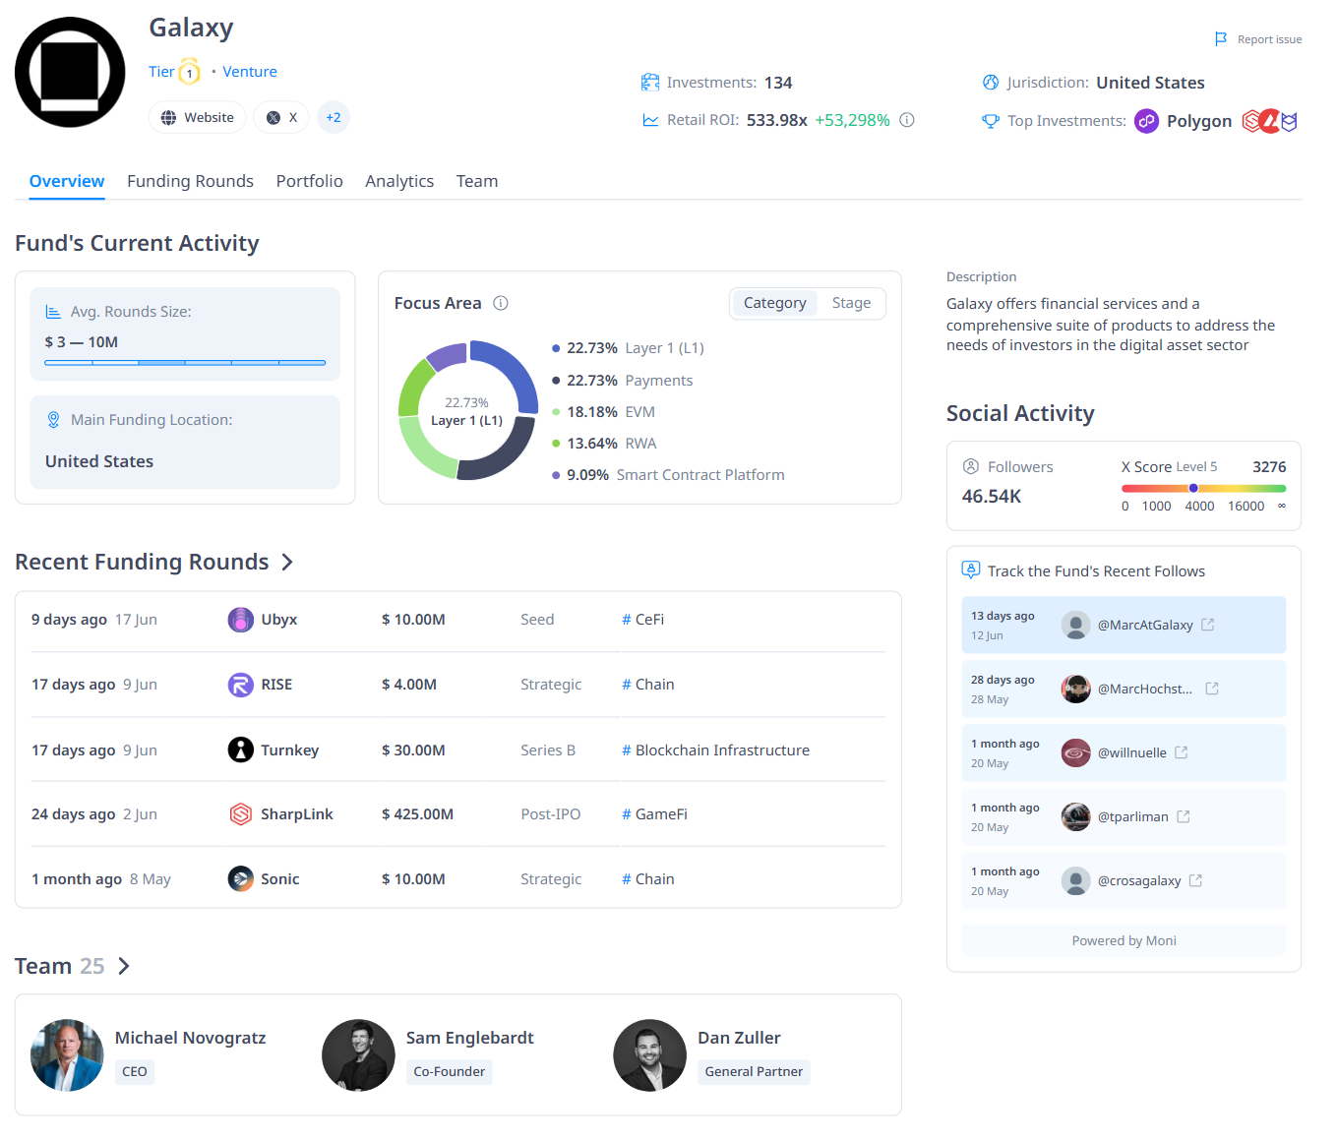Open the Portfolio tab
This screenshot has width=1337, height=1140.
[309, 181]
